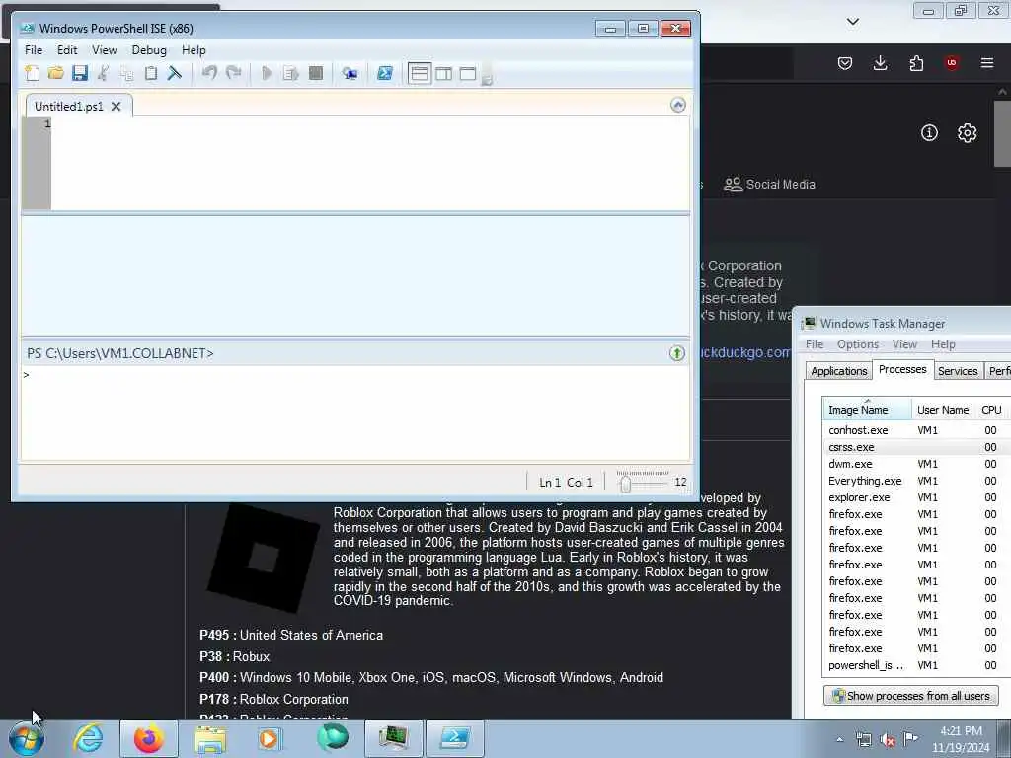Click the Paste clipboard icon
1011x758 pixels.
pos(151,73)
